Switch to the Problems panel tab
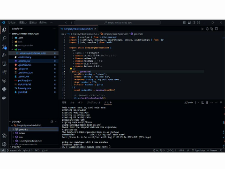Screen dimensions: 225x169 [x=64, y=103]
